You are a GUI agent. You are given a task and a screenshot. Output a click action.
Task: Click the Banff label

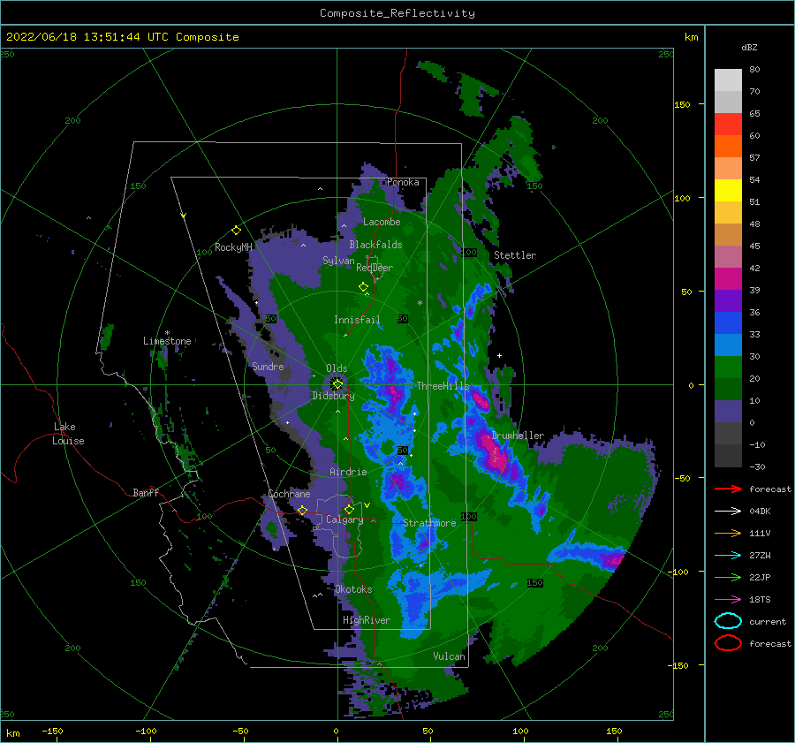[146, 492]
